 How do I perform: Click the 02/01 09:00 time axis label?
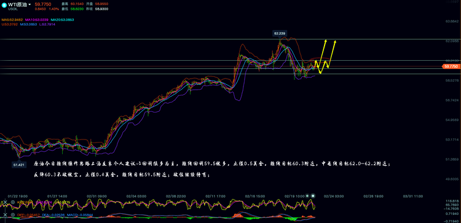click(97, 196)
